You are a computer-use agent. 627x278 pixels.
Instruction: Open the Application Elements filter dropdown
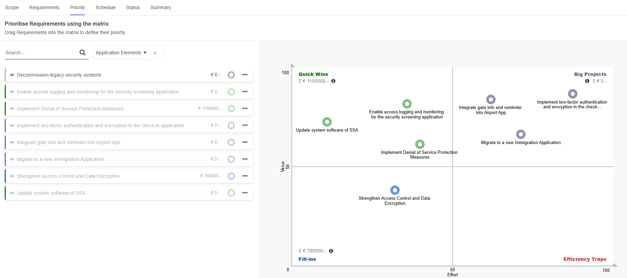pyautogui.click(x=121, y=53)
